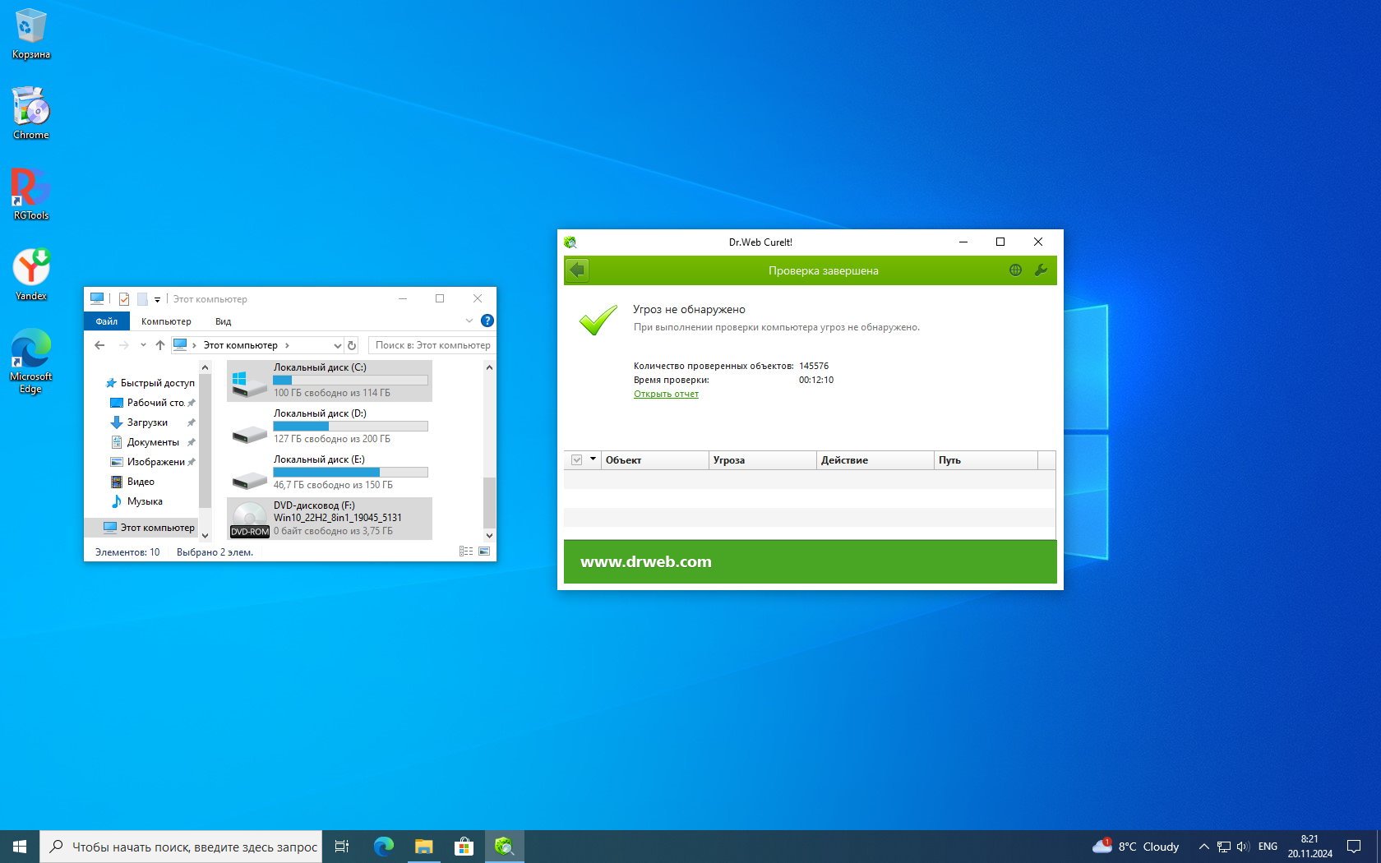Expand the Explorer address bar history dropdown
This screenshot has width=1381, height=863.
point(337,345)
